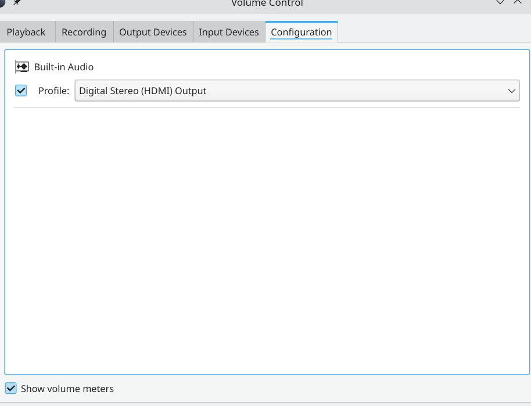Click the arrow on the Profile combo box
Image resolution: width=531 pixels, height=406 pixels.
(x=511, y=91)
